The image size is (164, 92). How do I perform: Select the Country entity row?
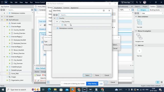(x=82, y=18)
